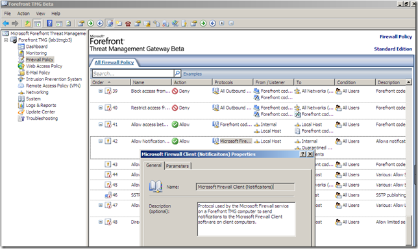Viewport: 418px width, 249px height.
Task: Collapse rule 42 Allow Notification expander
Action: (101, 141)
